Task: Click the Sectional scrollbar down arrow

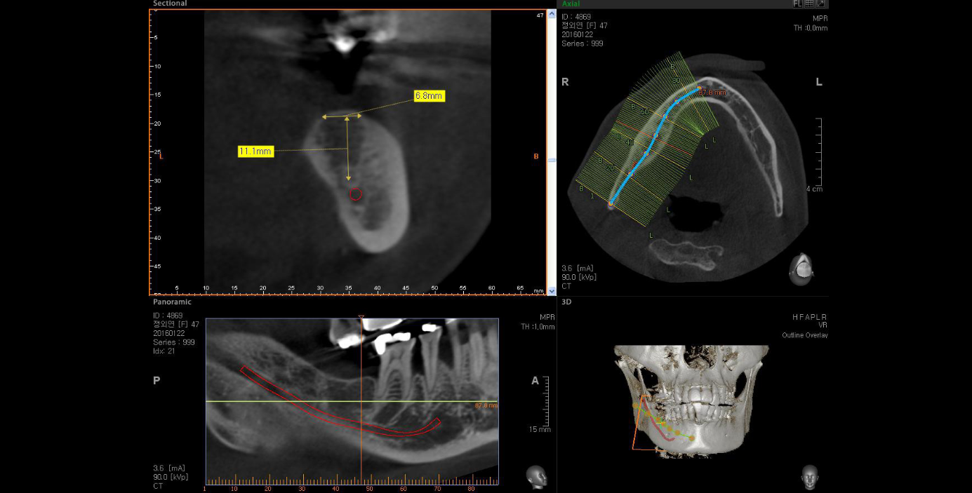Action: pos(552,290)
